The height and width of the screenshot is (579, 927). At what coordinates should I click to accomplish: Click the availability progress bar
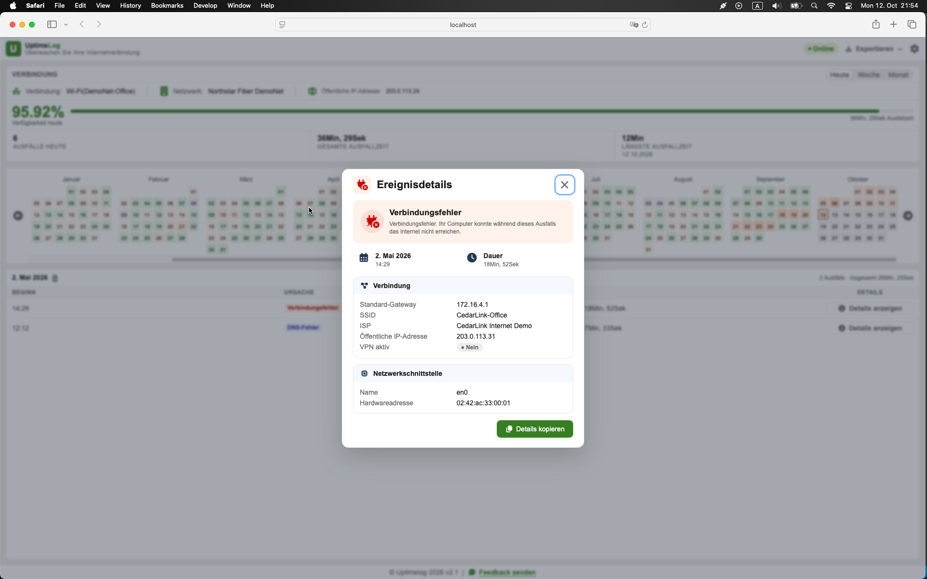pyautogui.click(x=492, y=111)
